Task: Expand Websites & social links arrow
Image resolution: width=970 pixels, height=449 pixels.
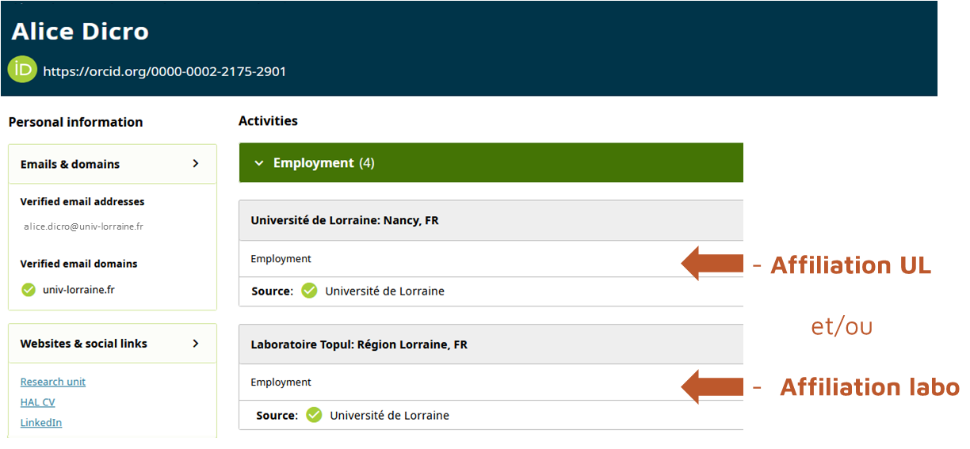Action: (x=196, y=344)
